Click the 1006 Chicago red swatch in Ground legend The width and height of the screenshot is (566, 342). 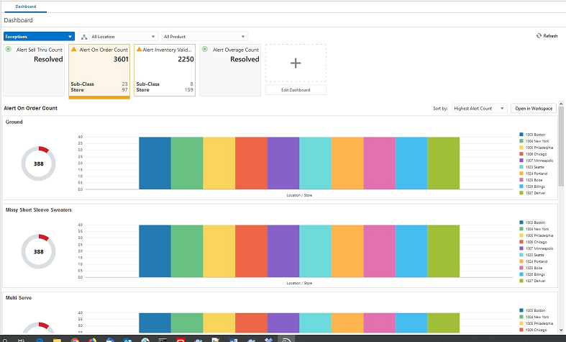pos(521,154)
